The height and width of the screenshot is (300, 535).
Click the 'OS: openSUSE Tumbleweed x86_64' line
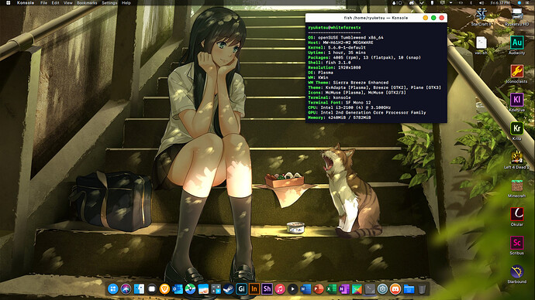[x=346, y=37]
